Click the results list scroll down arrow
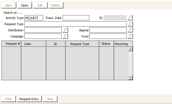172x104 pixels. [131, 78]
